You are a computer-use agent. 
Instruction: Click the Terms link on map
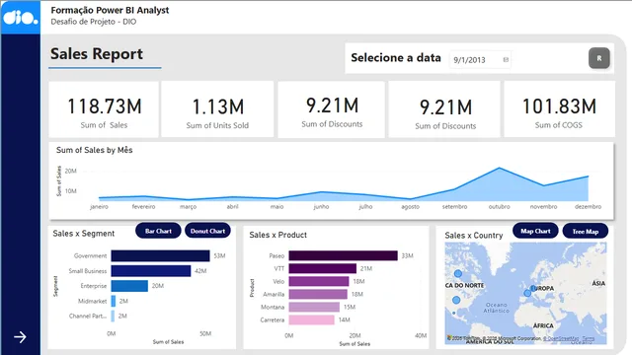coord(589,339)
